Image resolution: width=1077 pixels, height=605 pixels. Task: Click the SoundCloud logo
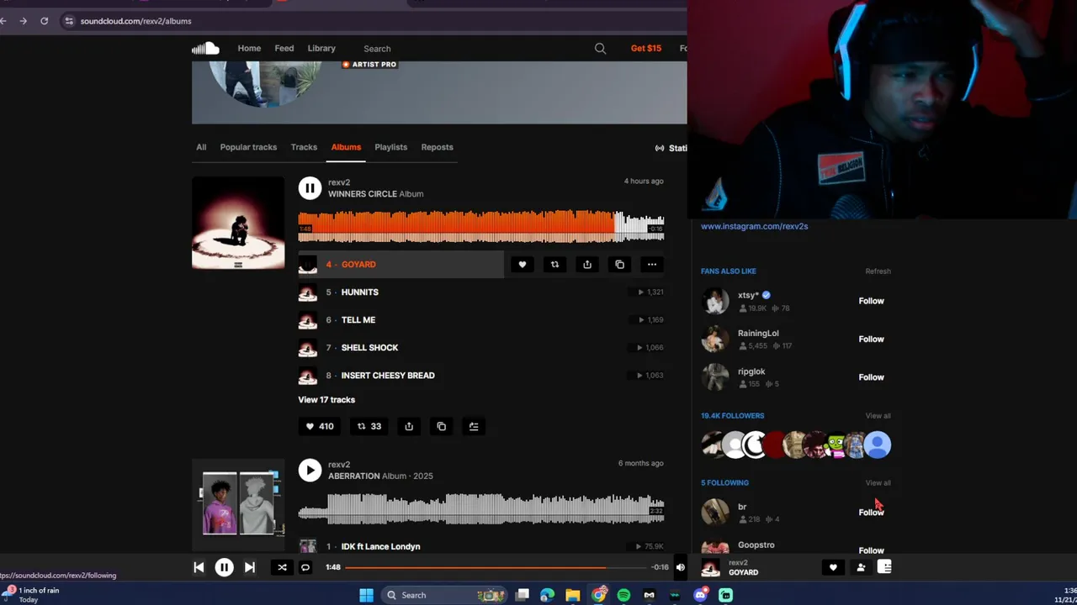coord(205,49)
